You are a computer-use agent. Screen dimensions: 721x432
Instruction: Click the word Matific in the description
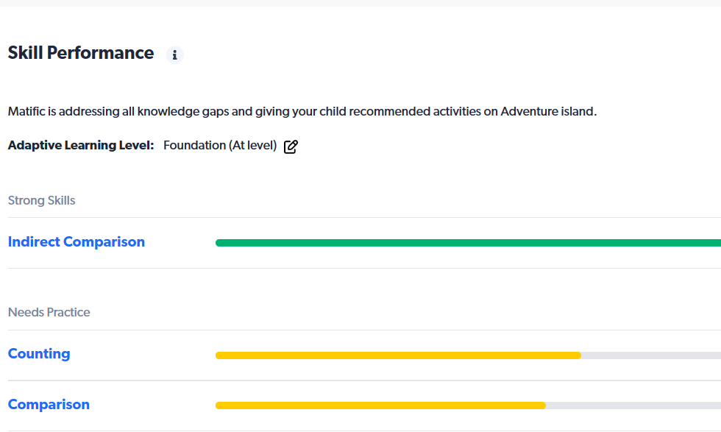coord(28,112)
